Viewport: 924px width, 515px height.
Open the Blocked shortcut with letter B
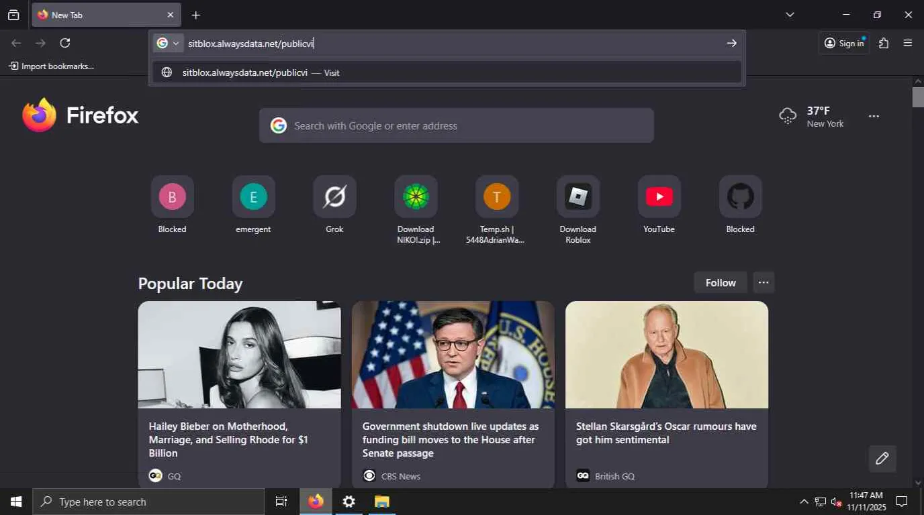172,196
